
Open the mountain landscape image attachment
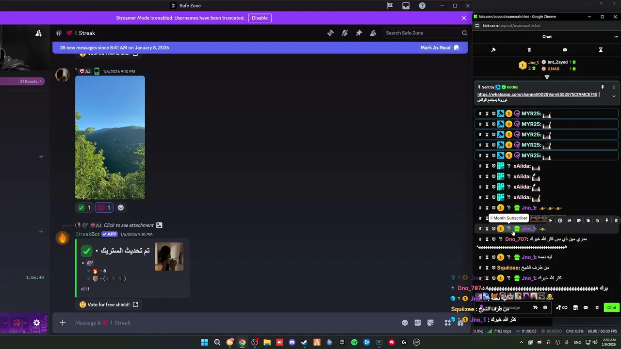pyautogui.click(x=110, y=137)
